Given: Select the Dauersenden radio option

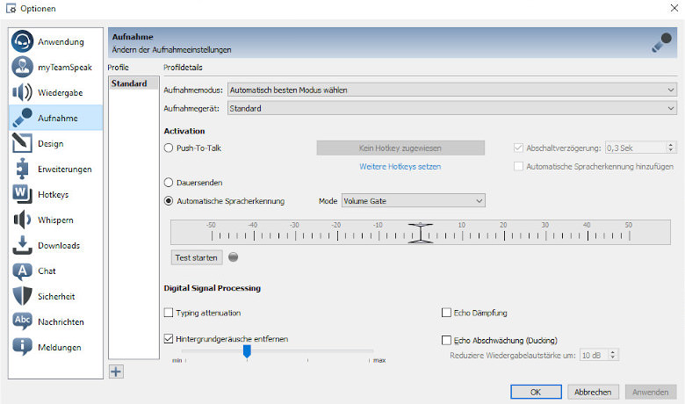Looking at the screenshot, I should tap(169, 183).
